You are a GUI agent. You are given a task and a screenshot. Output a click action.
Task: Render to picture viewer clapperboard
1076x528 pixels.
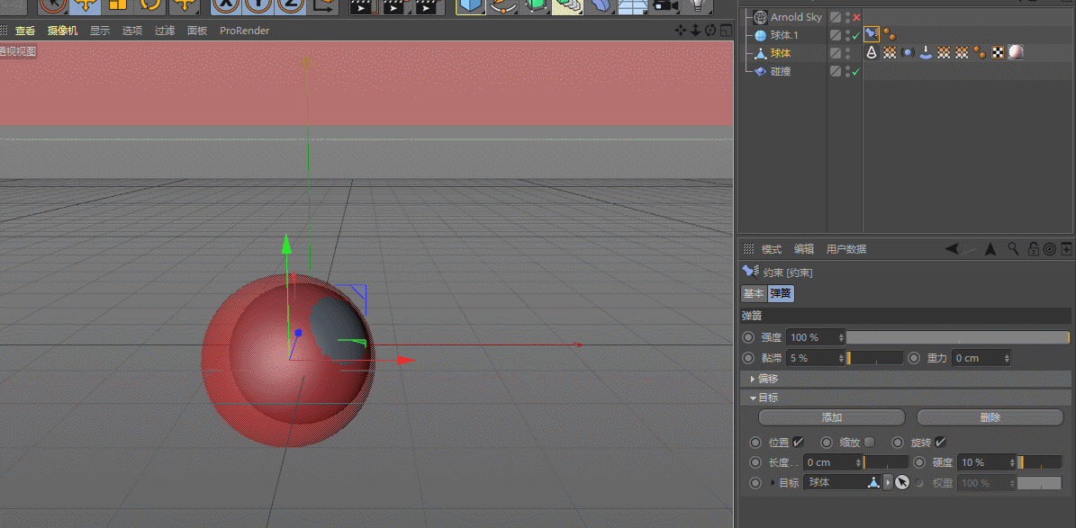pos(395,5)
